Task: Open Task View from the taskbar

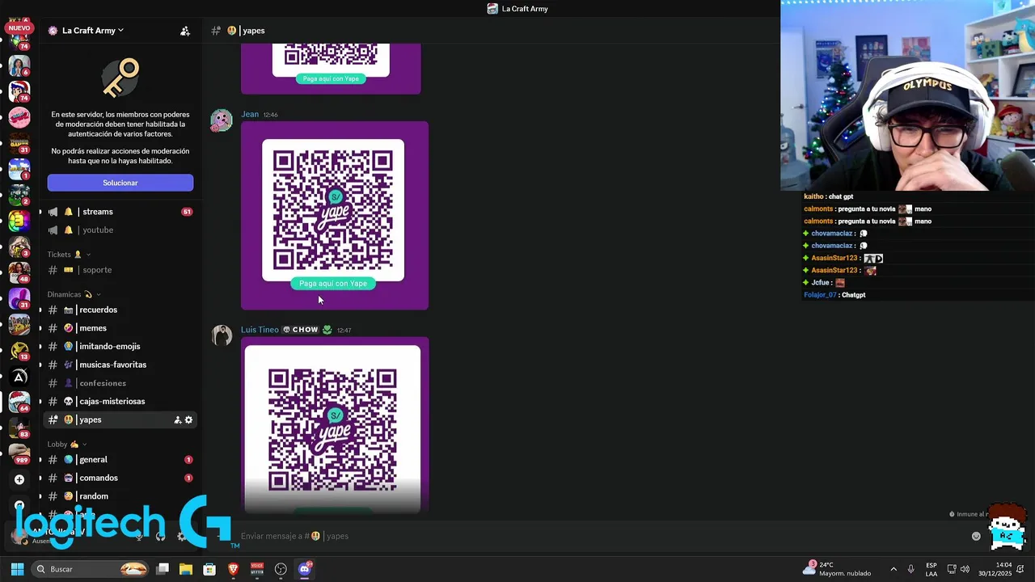Action: pos(163,569)
